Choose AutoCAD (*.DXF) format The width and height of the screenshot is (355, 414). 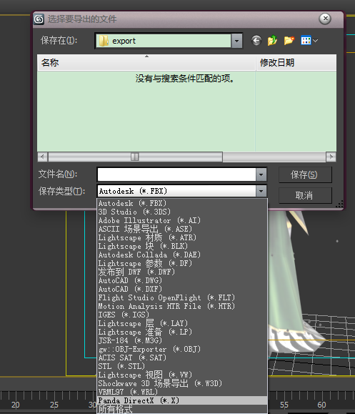point(182,289)
